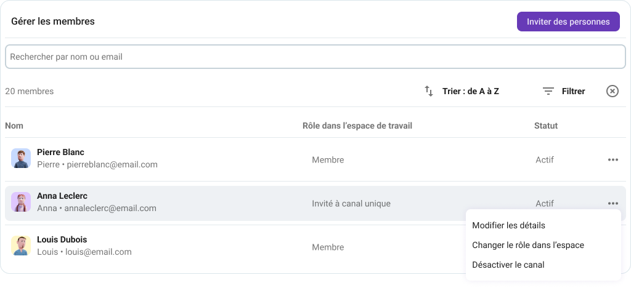Click the circled X clear icon
Viewport: 631px width, 288px height.
(x=612, y=91)
